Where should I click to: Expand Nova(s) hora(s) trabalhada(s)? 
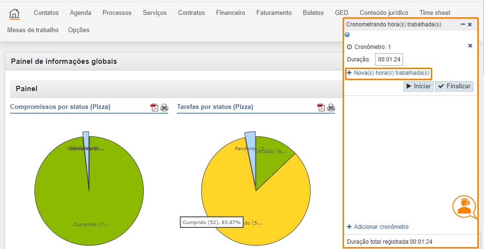click(388, 73)
